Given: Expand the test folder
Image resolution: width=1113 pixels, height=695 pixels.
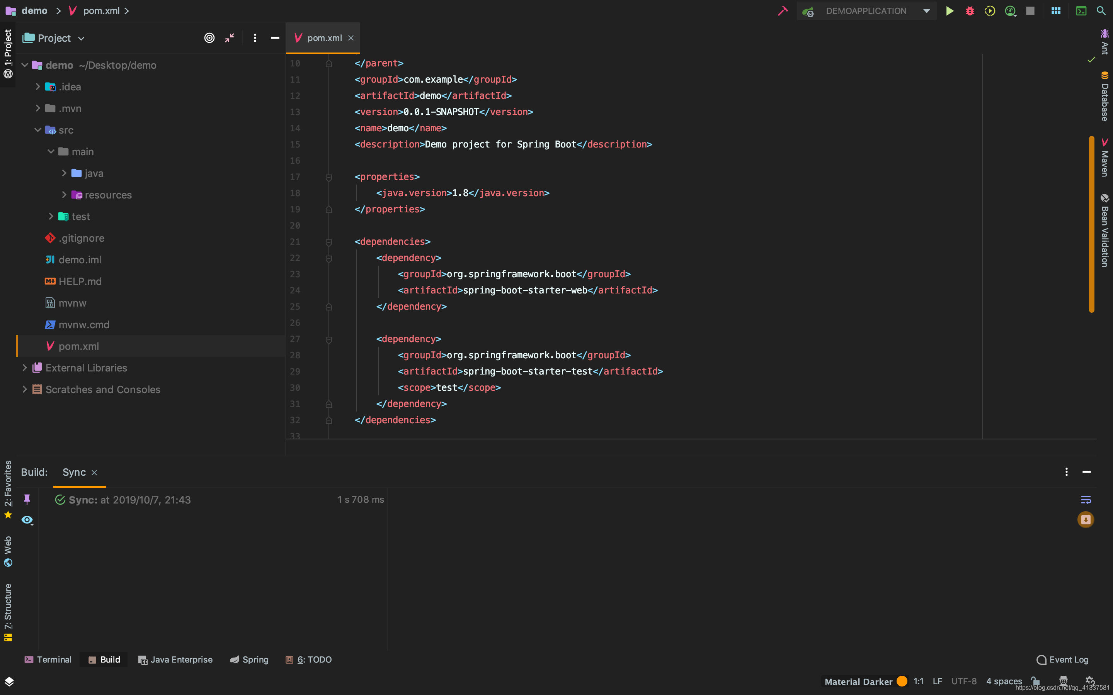Looking at the screenshot, I should click(x=51, y=217).
